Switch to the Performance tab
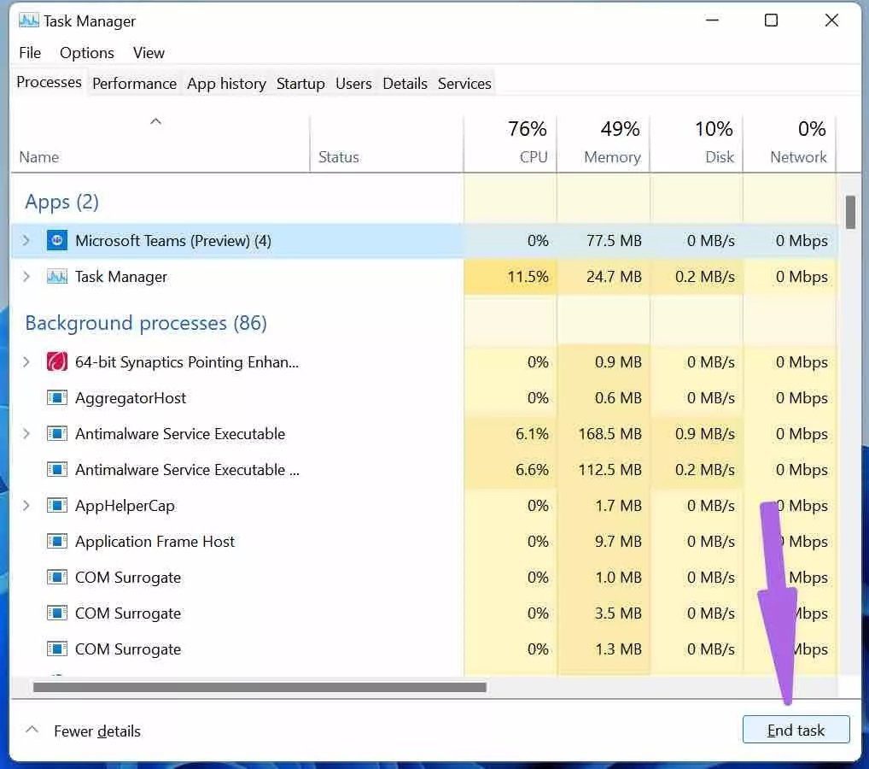Image resolution: width=869 pixels, height=769 pixels. (x=134, y=84)
